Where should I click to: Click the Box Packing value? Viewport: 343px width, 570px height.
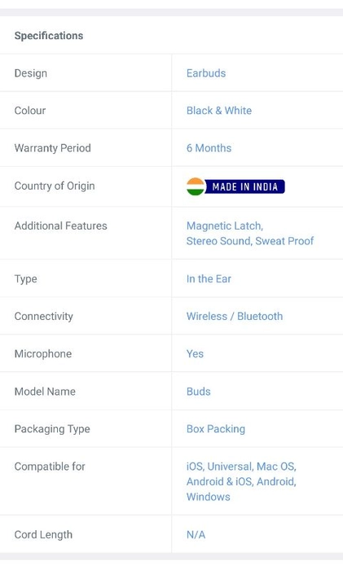click(216, 429)
